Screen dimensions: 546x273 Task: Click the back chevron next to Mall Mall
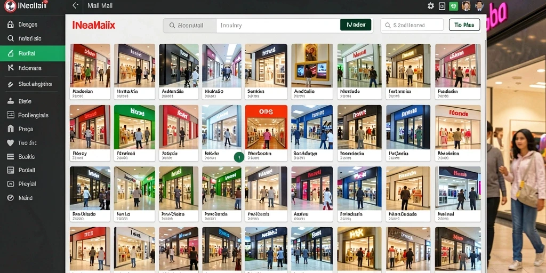tap(75, 5)
